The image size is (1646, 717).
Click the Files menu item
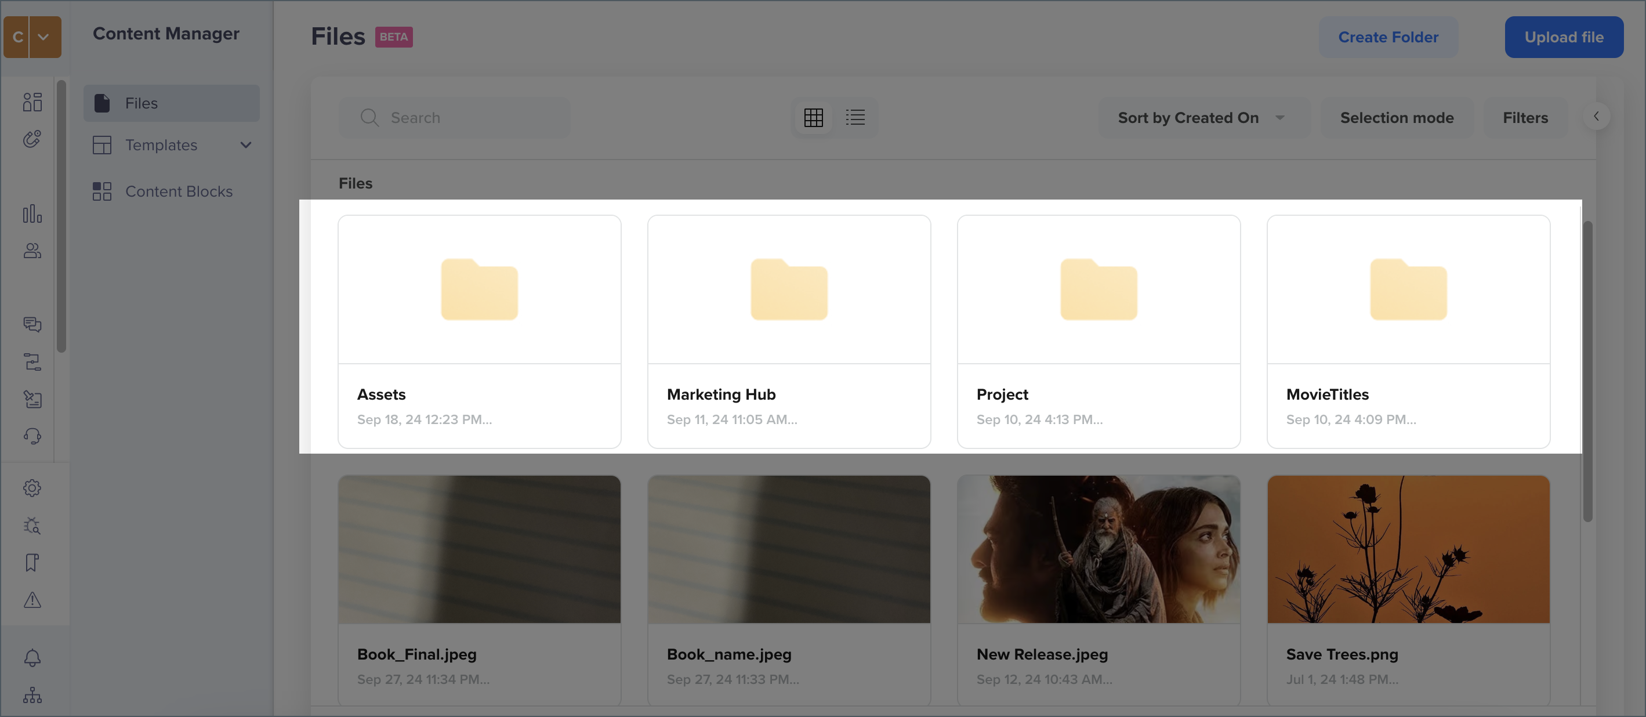171,103
